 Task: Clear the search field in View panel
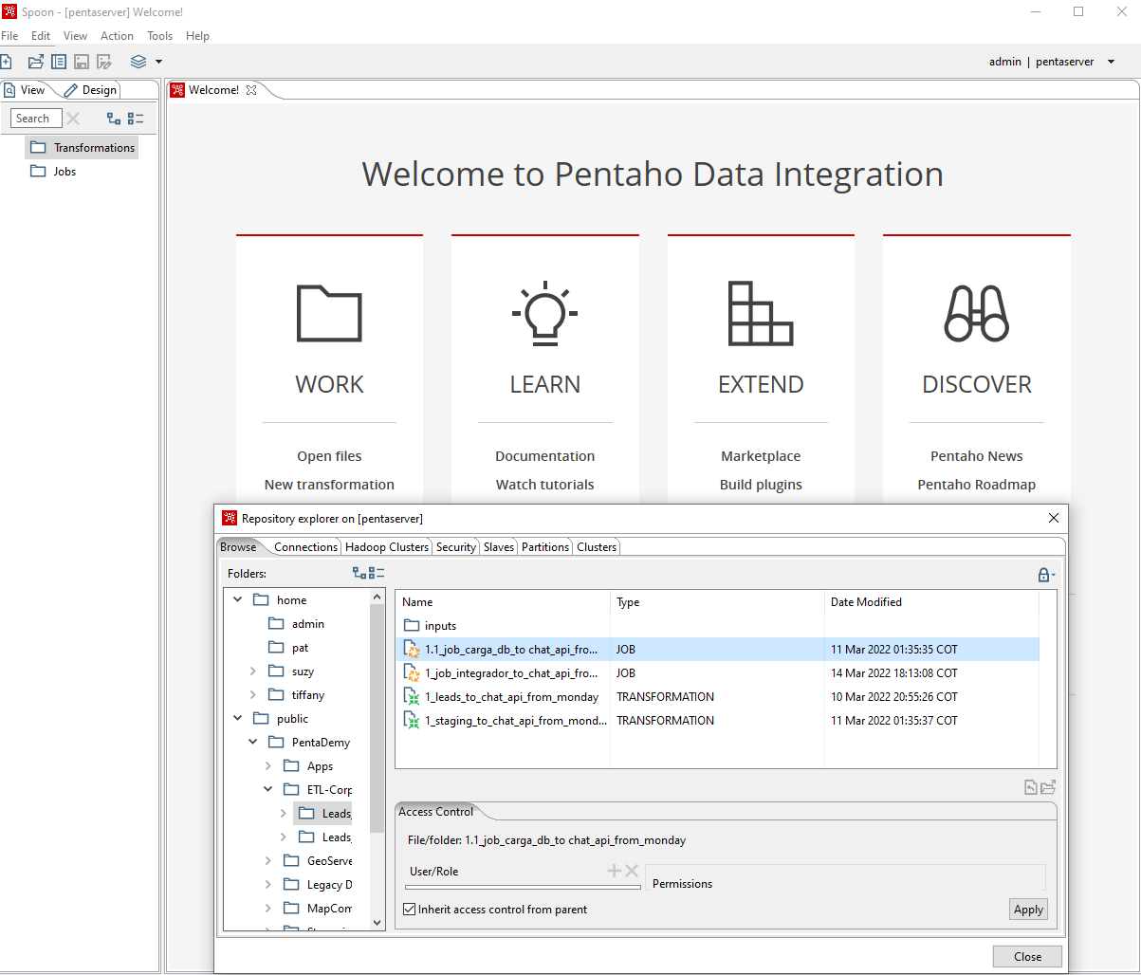coord(73,119)
